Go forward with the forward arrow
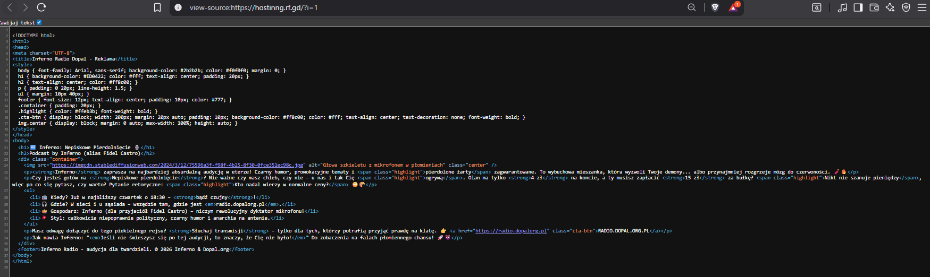930x277 pixels. [x=25, y=7]
